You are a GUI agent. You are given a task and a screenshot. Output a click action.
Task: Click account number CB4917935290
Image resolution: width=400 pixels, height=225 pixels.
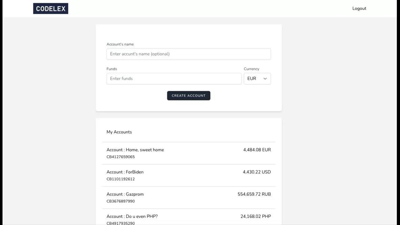coord(121,223)
